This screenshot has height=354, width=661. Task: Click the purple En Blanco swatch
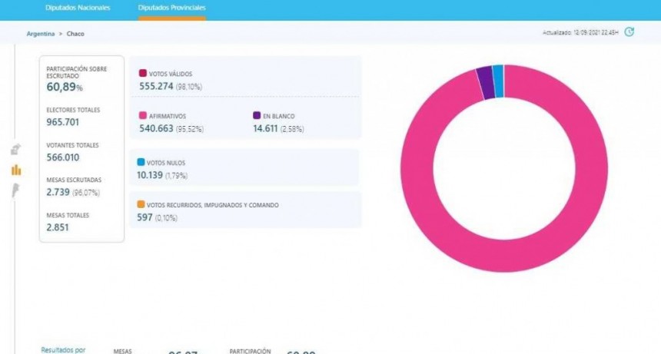pos(257,115)
